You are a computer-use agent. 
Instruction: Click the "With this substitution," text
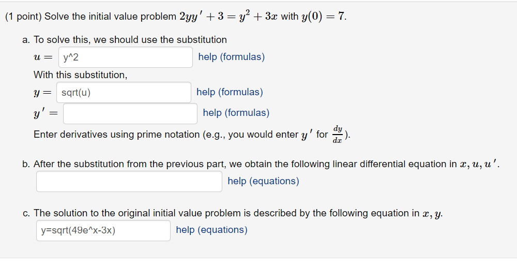tap(80, 75)
